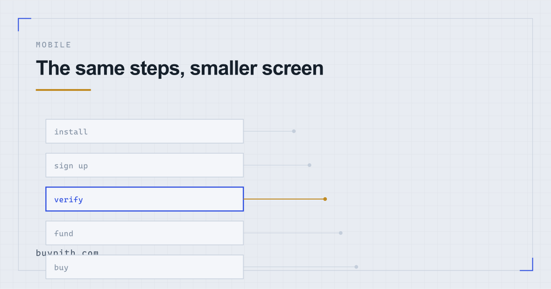
Task: Select the endpoint dot for sign up
Action: 309,165
